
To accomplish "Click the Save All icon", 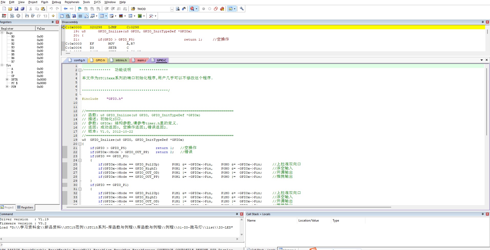I will coord(23,9).
